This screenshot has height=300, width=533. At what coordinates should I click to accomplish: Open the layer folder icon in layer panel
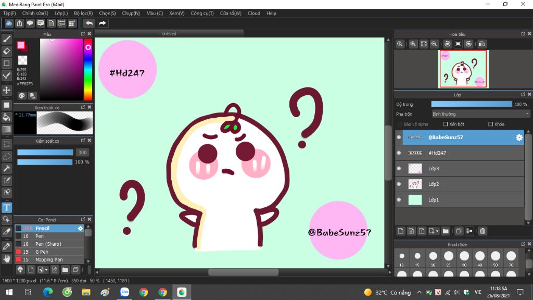coord(446,231)
